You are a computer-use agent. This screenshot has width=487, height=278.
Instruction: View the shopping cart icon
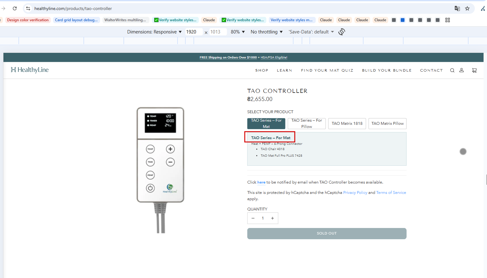pyautogui.click(x=474, y=70)
